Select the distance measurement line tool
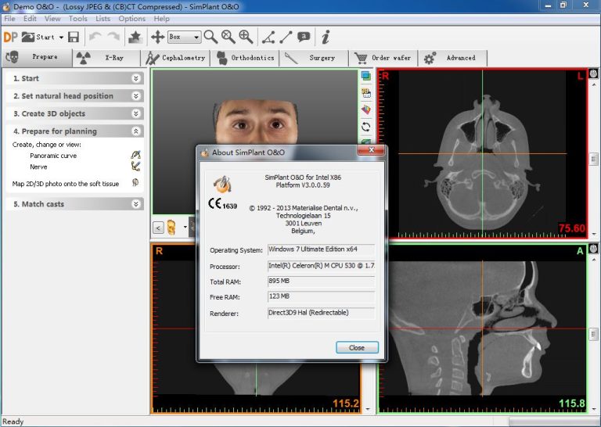Image resolution: width=601 pixels, height=427 pixels. click(286, 37)
